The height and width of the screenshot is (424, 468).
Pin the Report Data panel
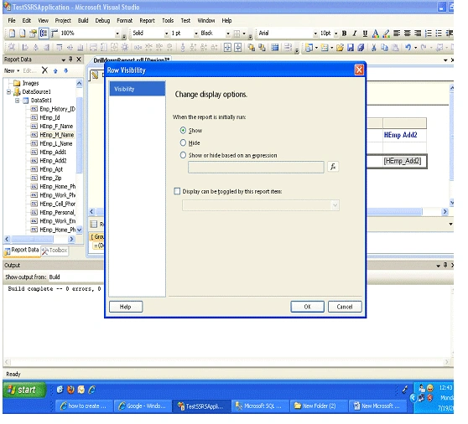click(x=70, y=59)
